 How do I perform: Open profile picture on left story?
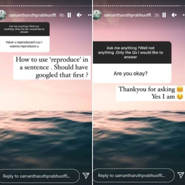click(3, 15)
